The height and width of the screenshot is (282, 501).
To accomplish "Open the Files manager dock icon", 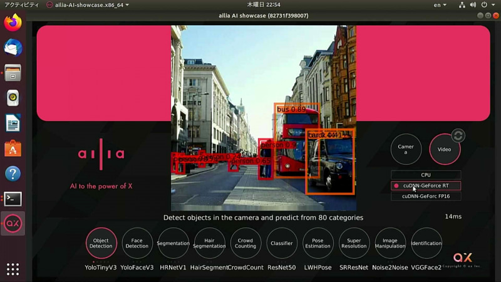I will tap(13, 73).
